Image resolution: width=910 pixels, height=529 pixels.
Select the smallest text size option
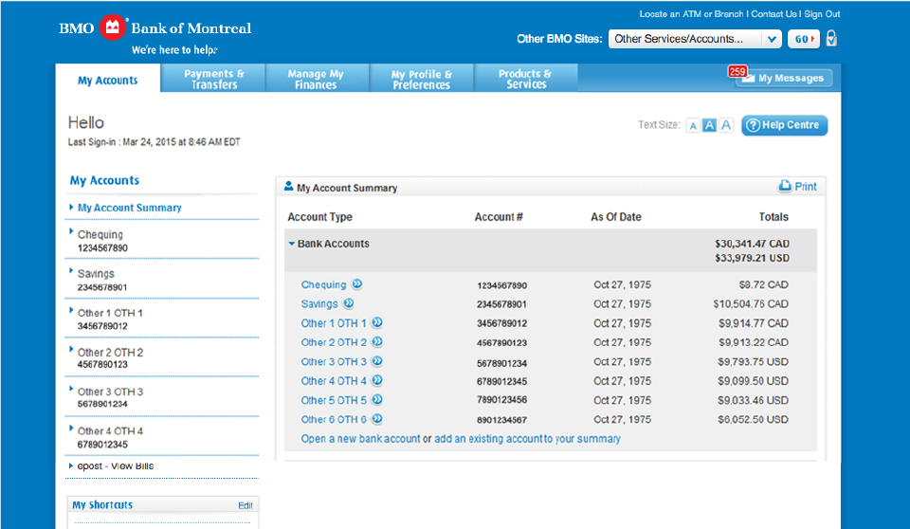[693, 126]
